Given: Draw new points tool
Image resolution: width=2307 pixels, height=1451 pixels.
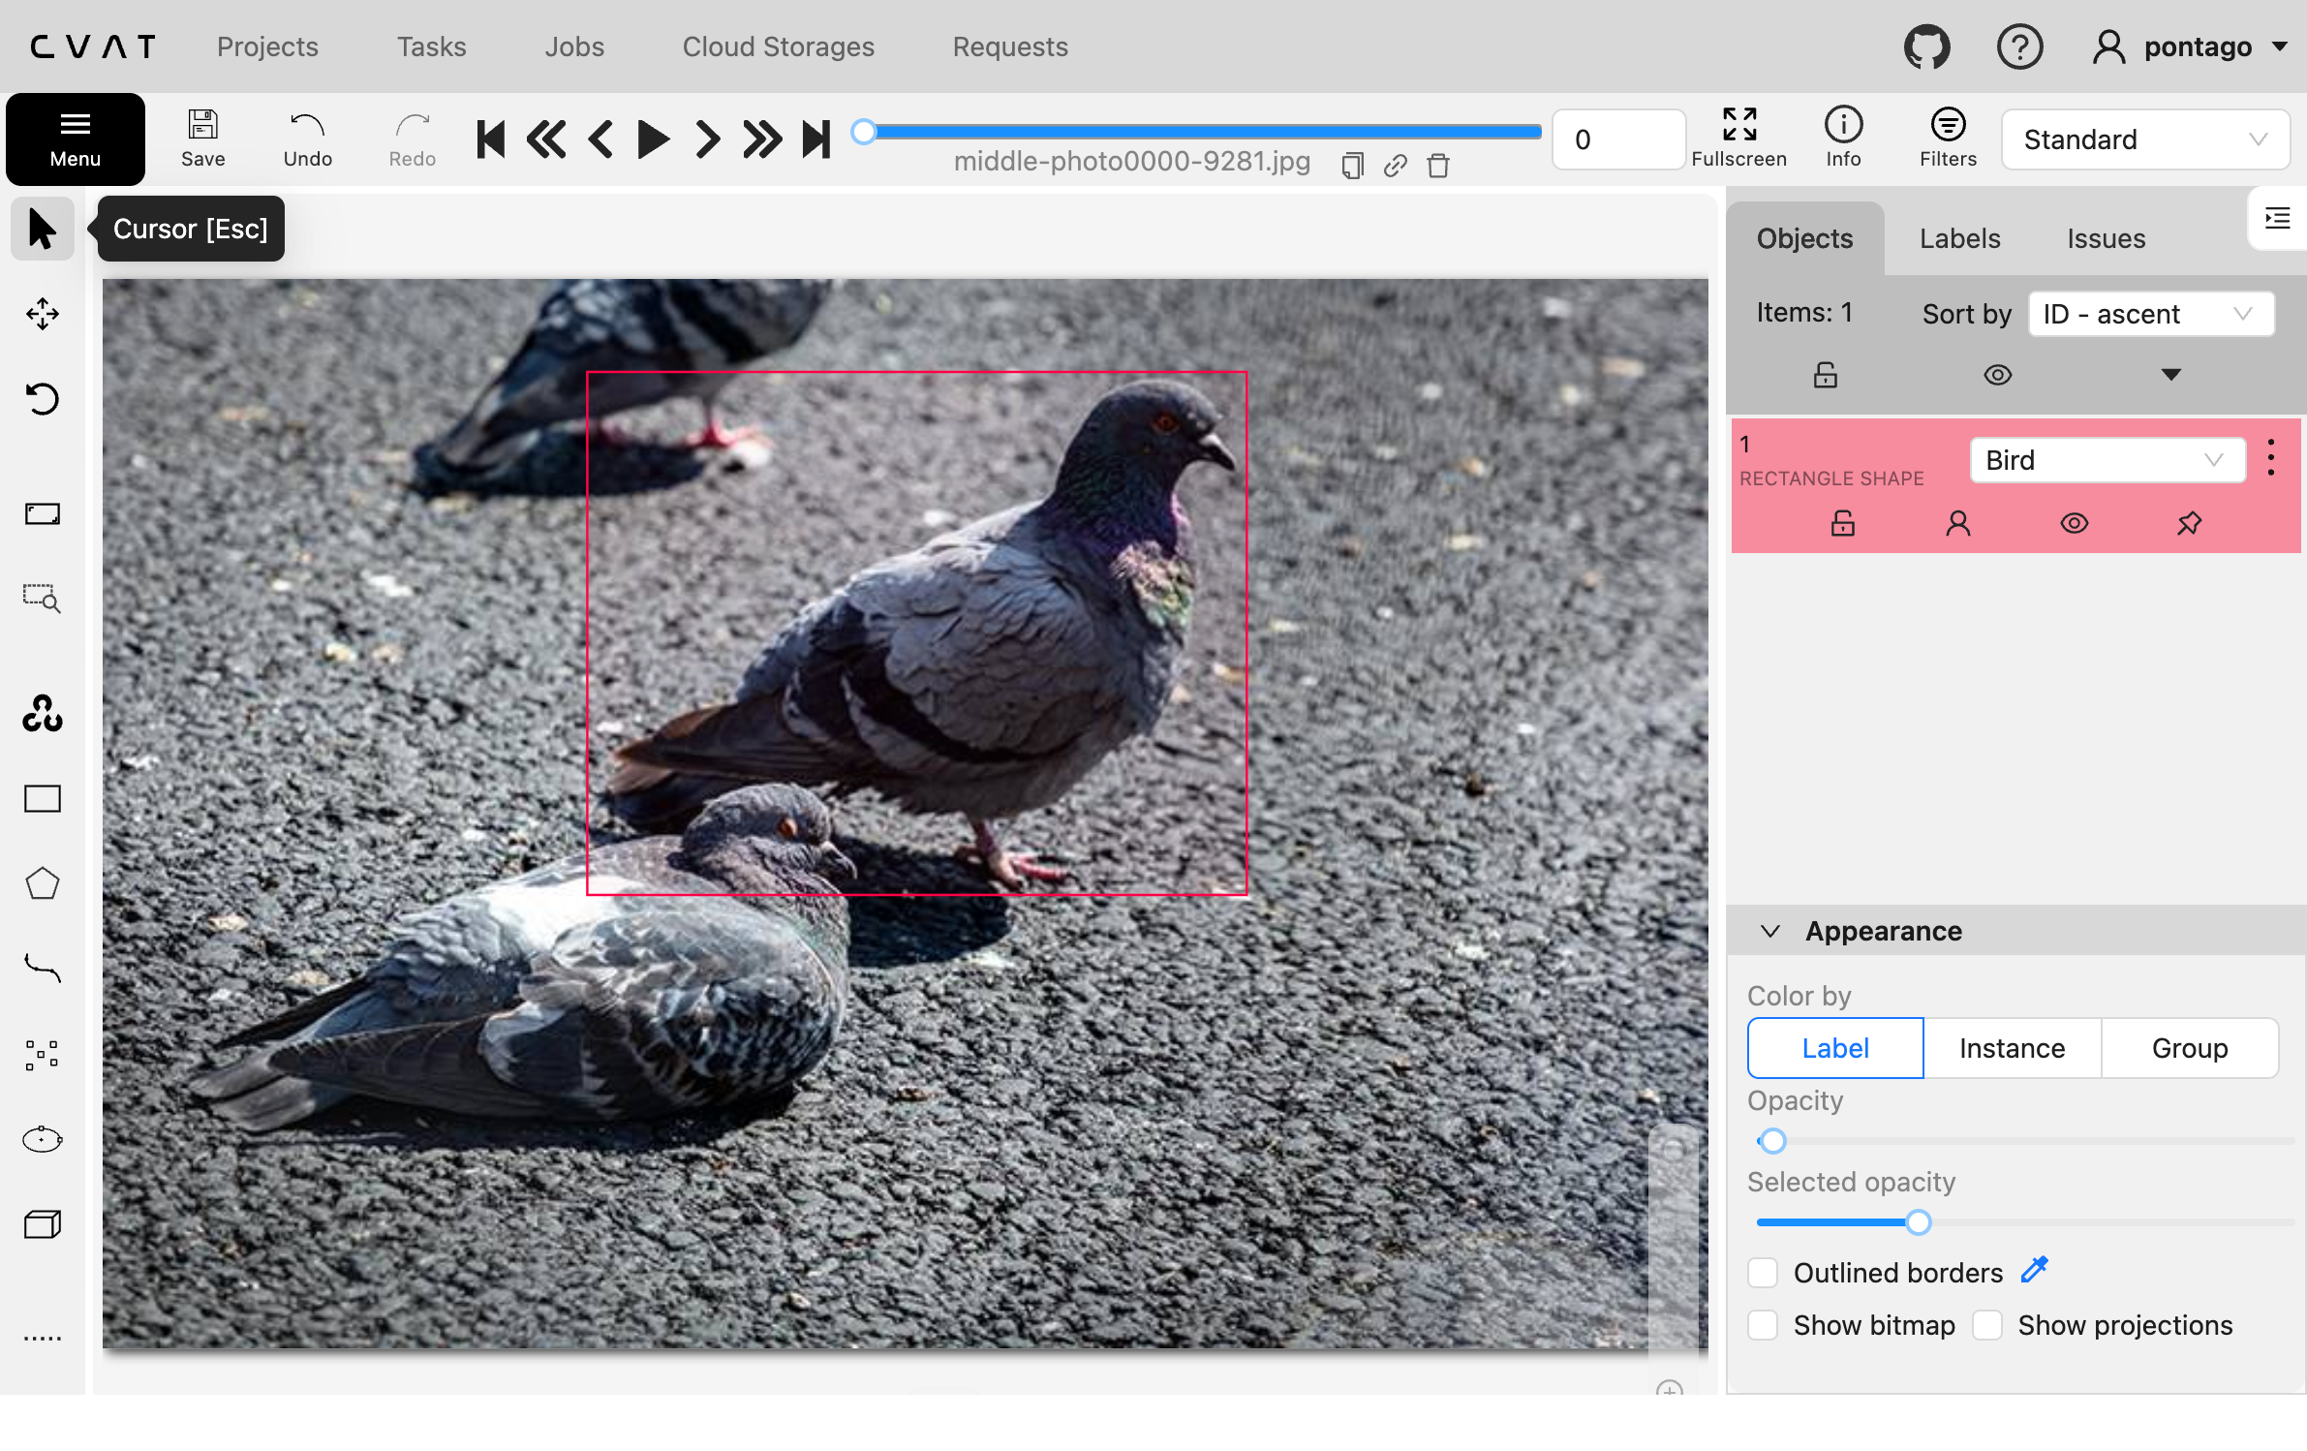Looking at the screenshot, I should (x=43, y=1054).
